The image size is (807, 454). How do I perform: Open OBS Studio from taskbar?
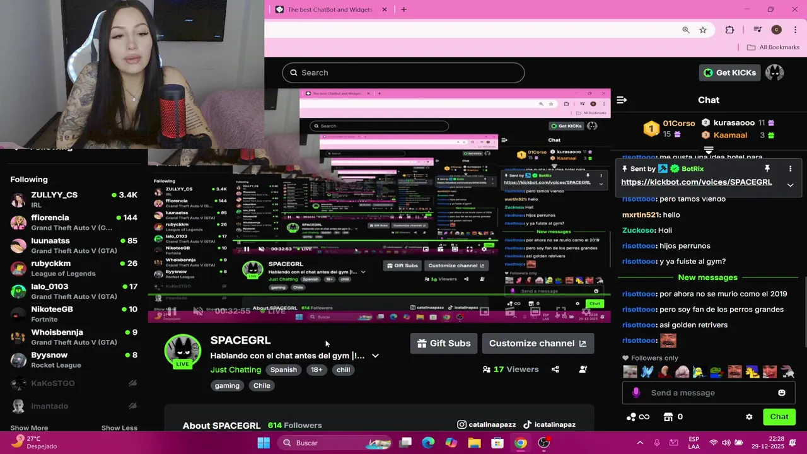point(544,443)
